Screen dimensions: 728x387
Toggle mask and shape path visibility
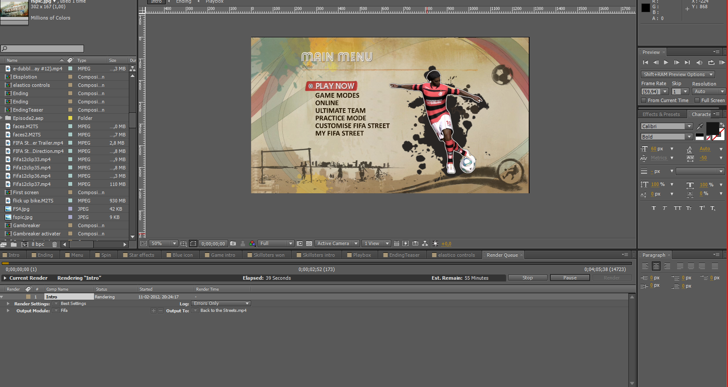193,244
